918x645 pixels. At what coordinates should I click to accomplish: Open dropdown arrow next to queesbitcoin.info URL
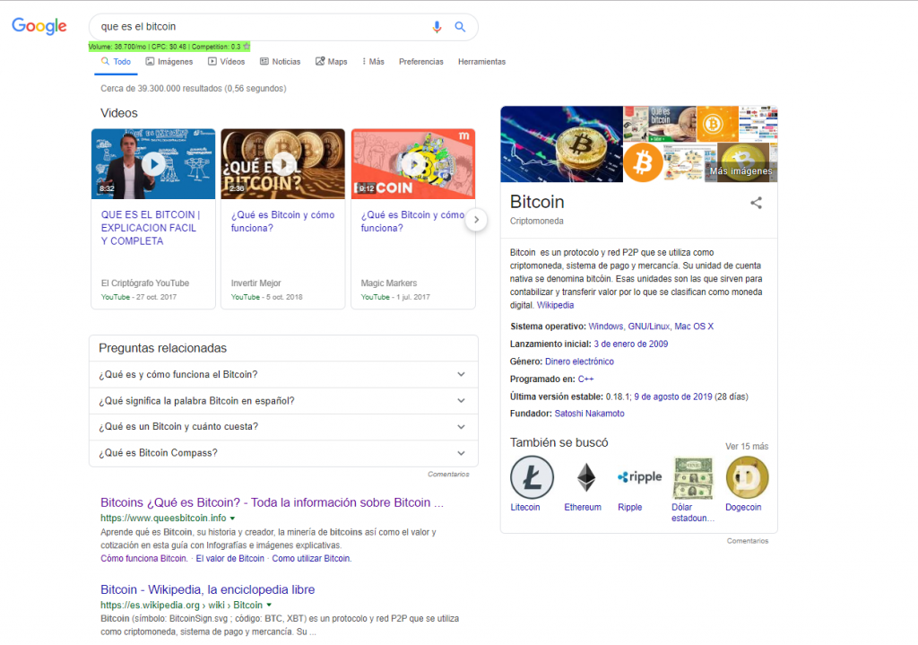click(x=232, y=519)
